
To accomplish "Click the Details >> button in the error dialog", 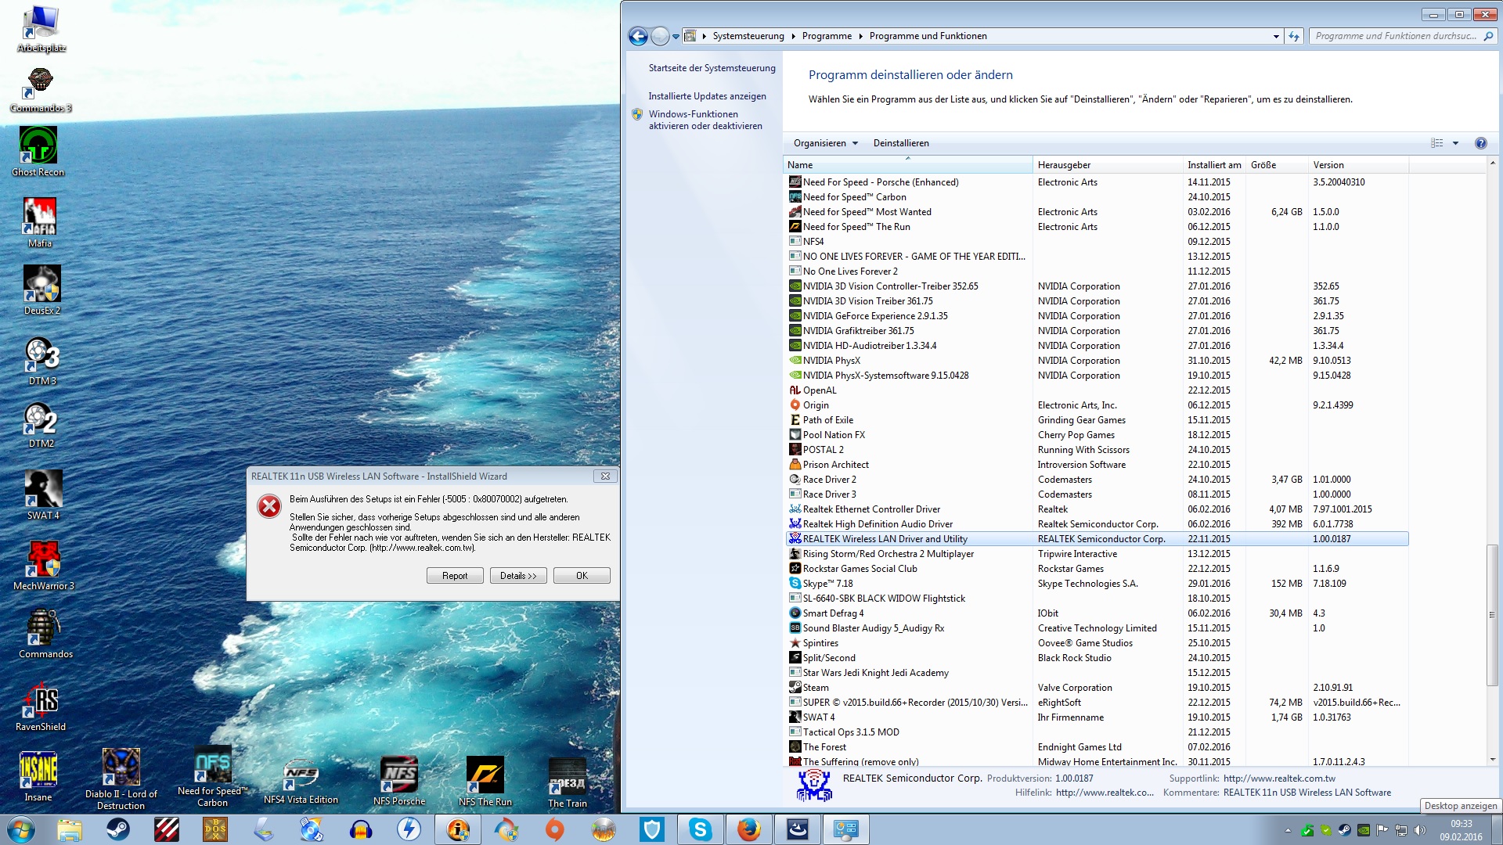I will pos(518,576).
